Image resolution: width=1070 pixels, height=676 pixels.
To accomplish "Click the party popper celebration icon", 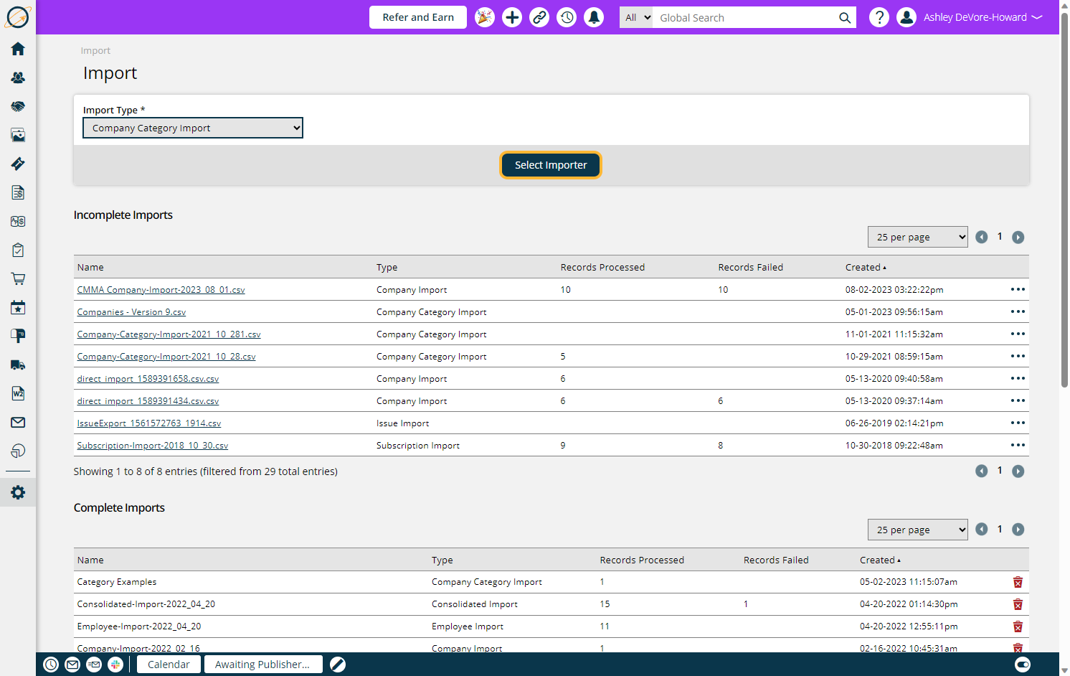I will tap(485, 17).
